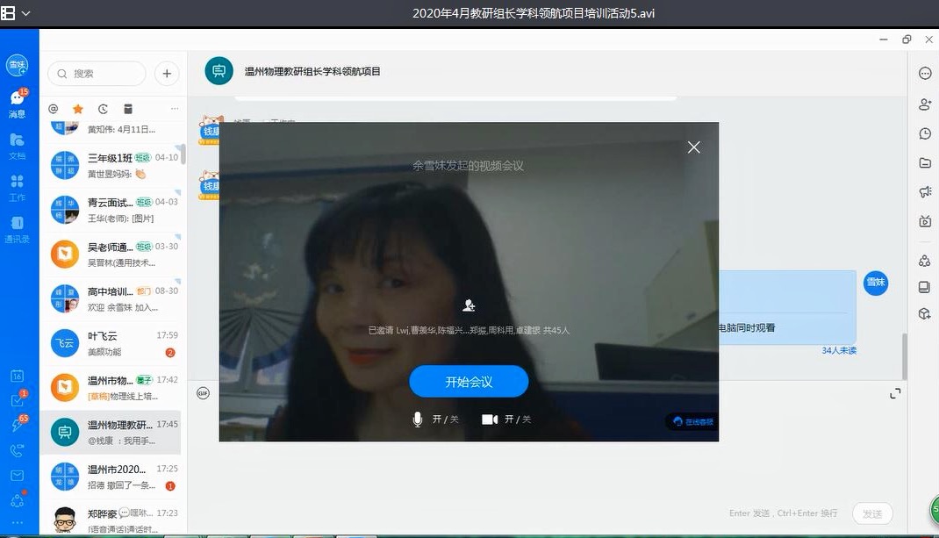Screen dimensions: 939x538
Task: Toggle the starred conversations filter
Action: [78, 109]
